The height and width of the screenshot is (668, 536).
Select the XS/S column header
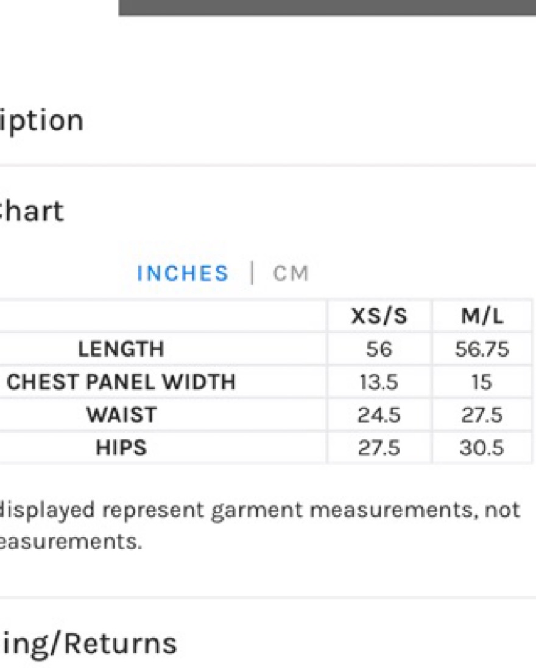(x=379, y=316)
